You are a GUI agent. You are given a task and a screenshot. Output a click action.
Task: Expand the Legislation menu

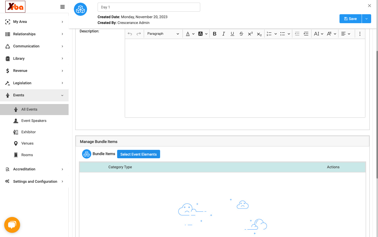pos(34,83)
